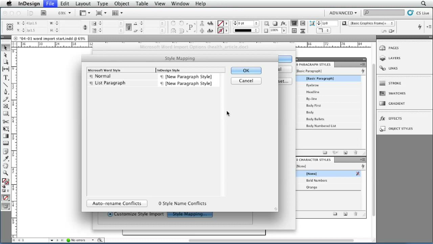Image resolution: width=433 pixels, height=244 pixels.
Task: Open Spotlight search in menu bar
Action: [x=424, y=3]
